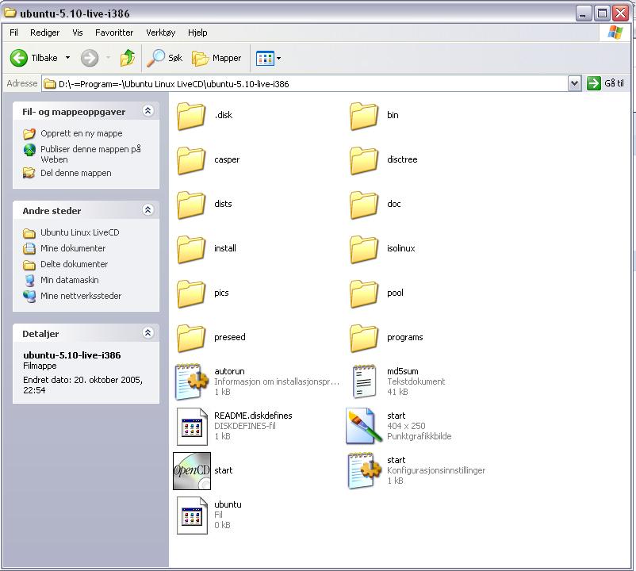The width and height of the screenshot is (636, 571).
Task: Open the Hjelp menu
Action: [x=197, y=33]
